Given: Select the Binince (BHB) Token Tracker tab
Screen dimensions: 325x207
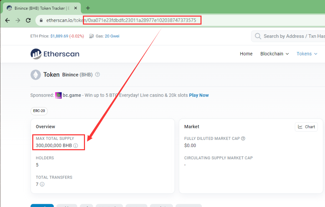Looking at the screenshot, I should [x=42, y=8].
